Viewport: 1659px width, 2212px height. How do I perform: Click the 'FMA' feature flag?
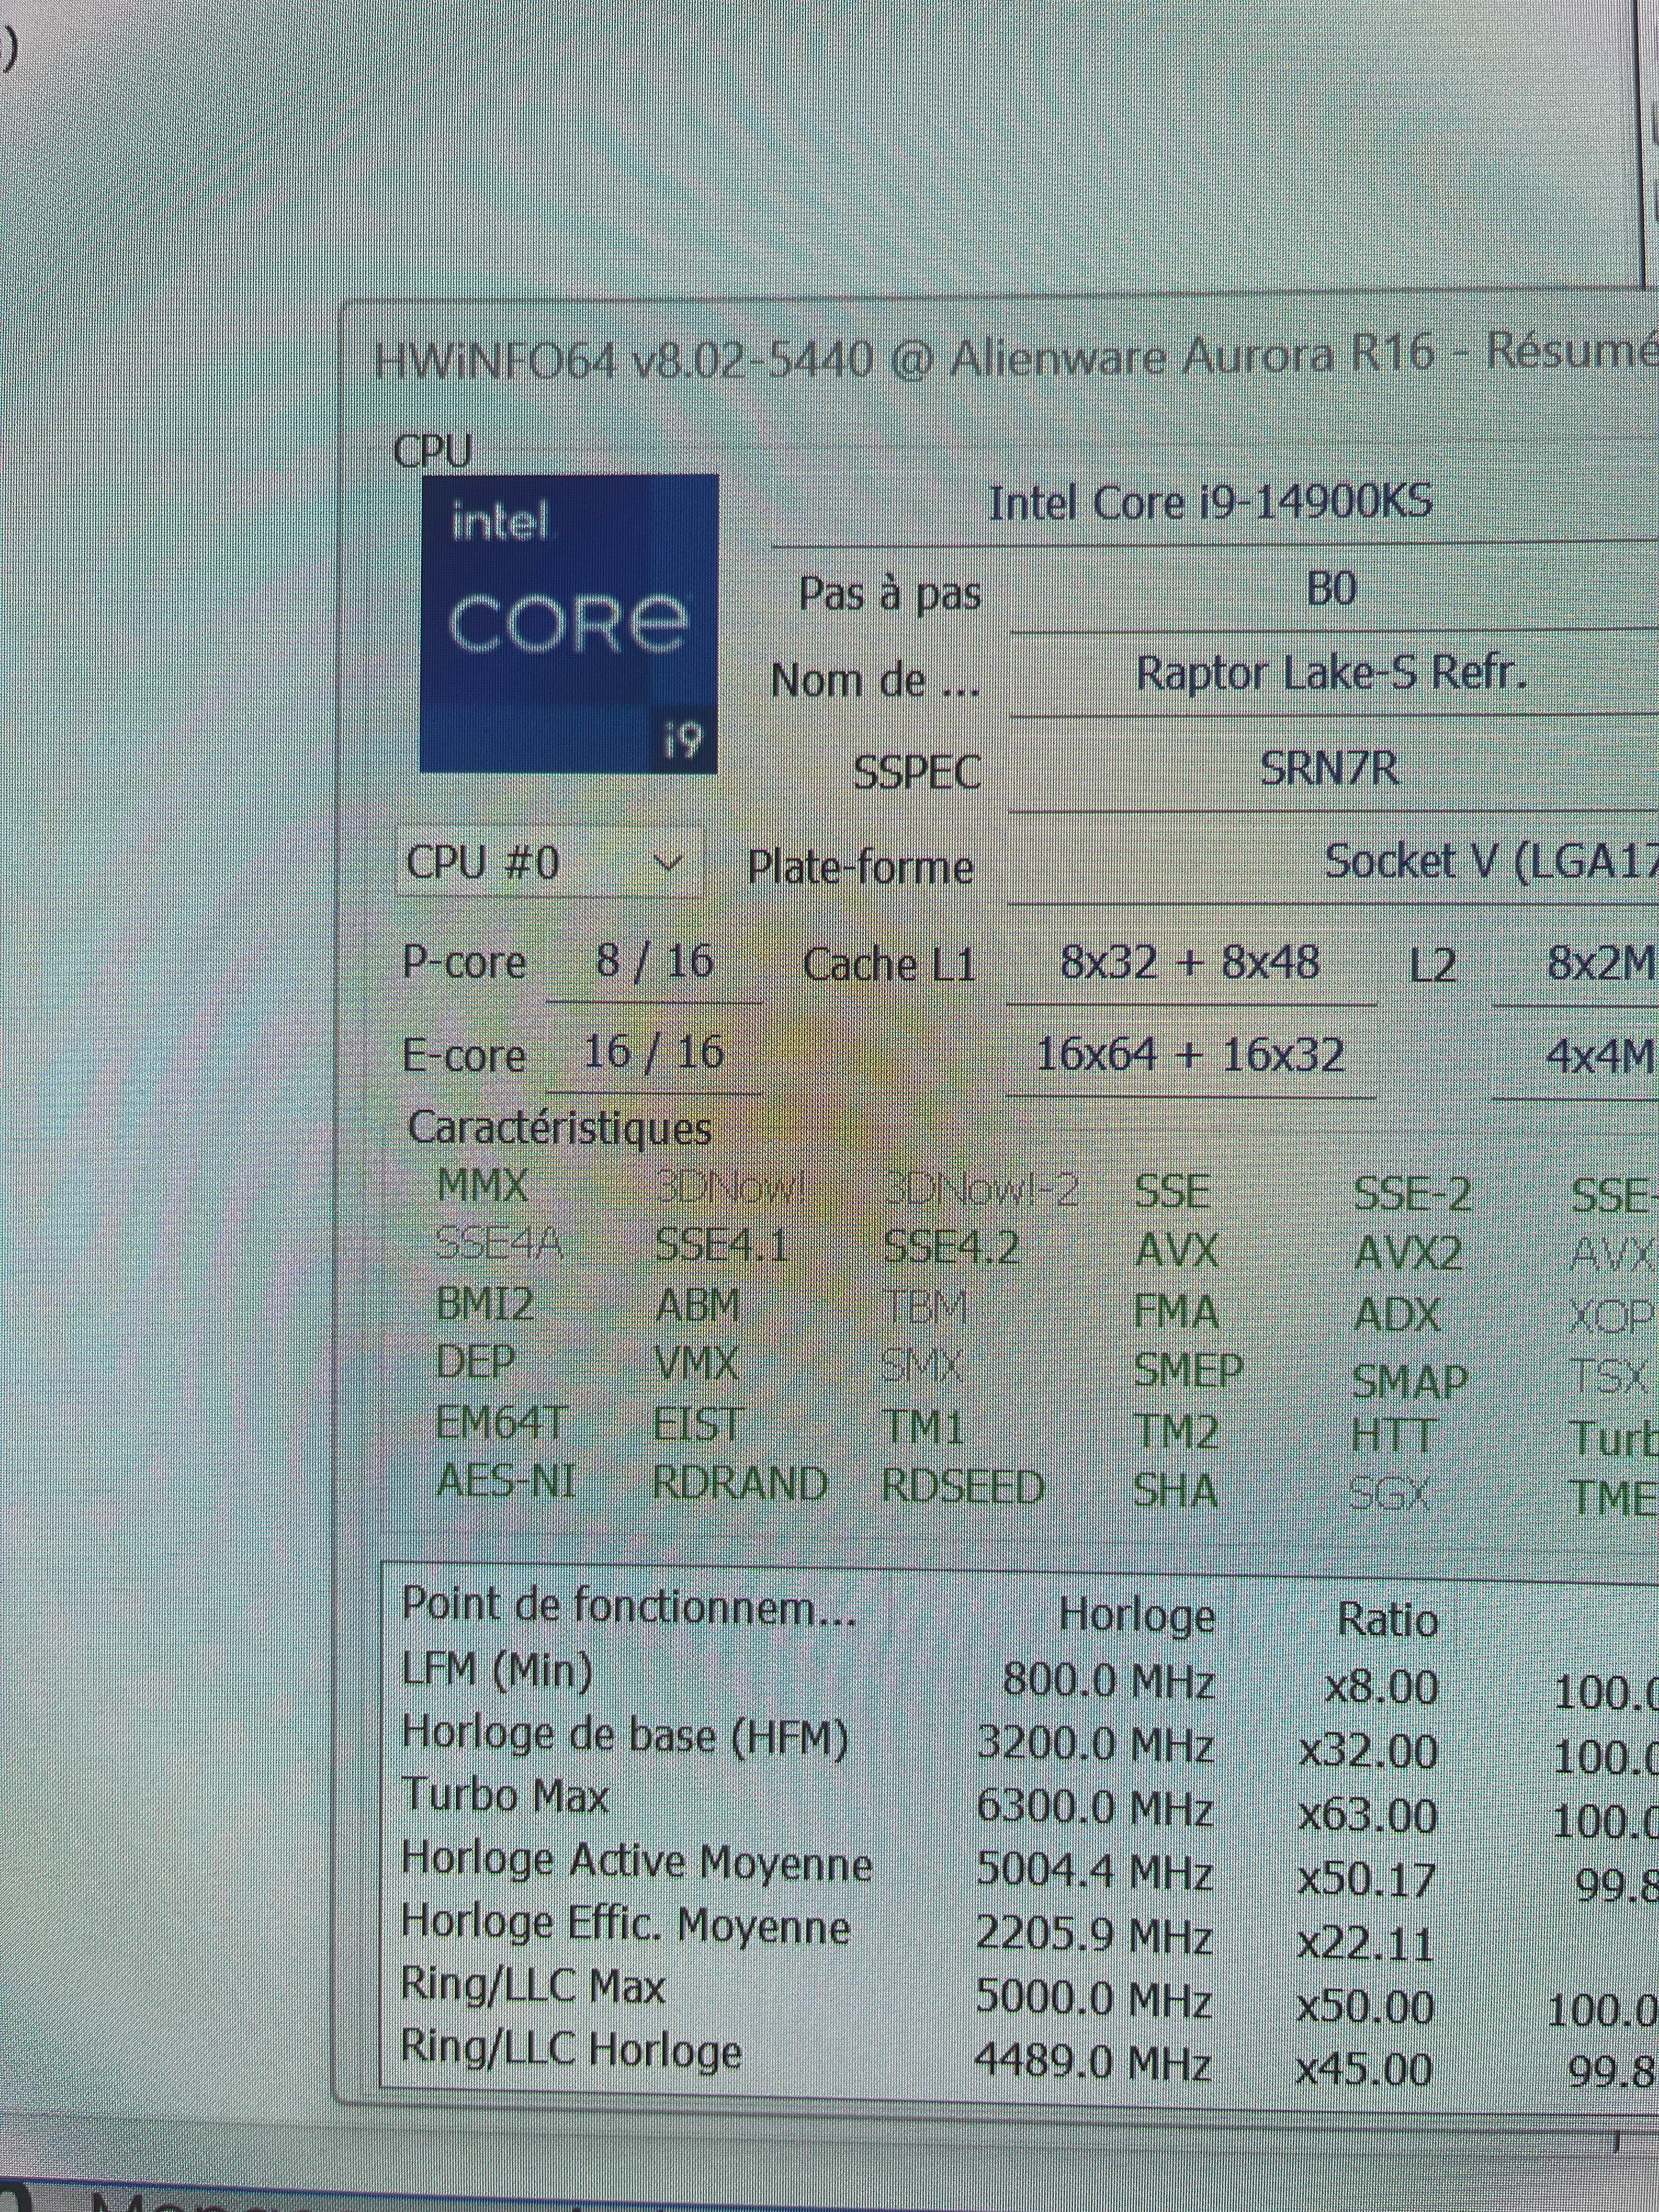[x=1176, y=1312]
